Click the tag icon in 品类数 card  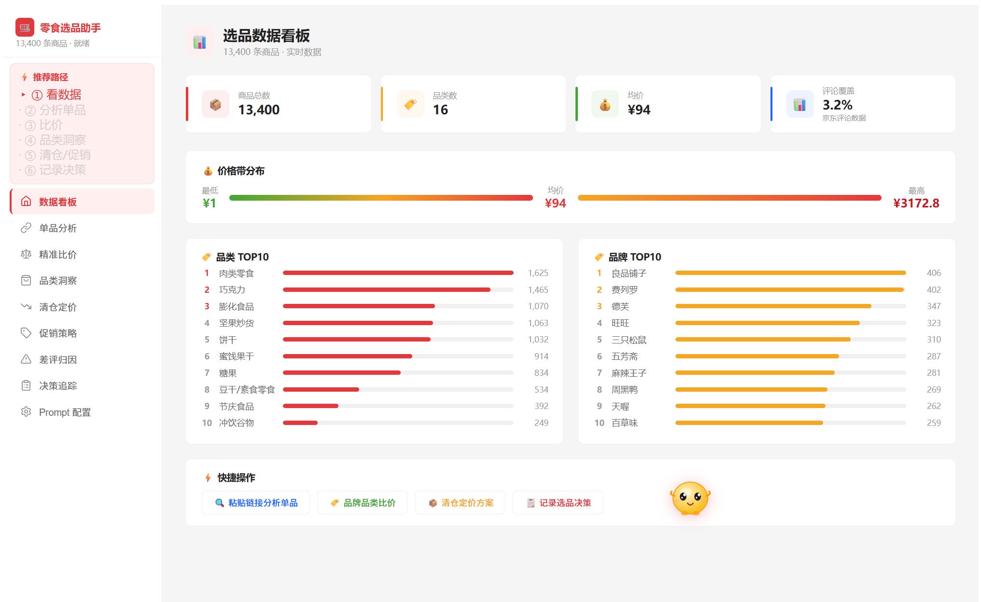(410, 104)
